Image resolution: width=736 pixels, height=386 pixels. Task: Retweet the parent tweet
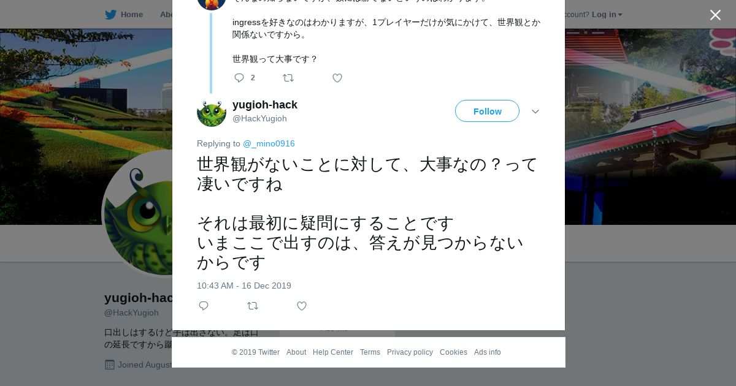(288, 78)
